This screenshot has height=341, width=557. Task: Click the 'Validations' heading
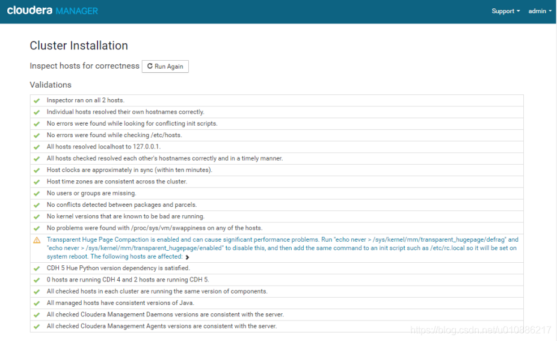51,85
